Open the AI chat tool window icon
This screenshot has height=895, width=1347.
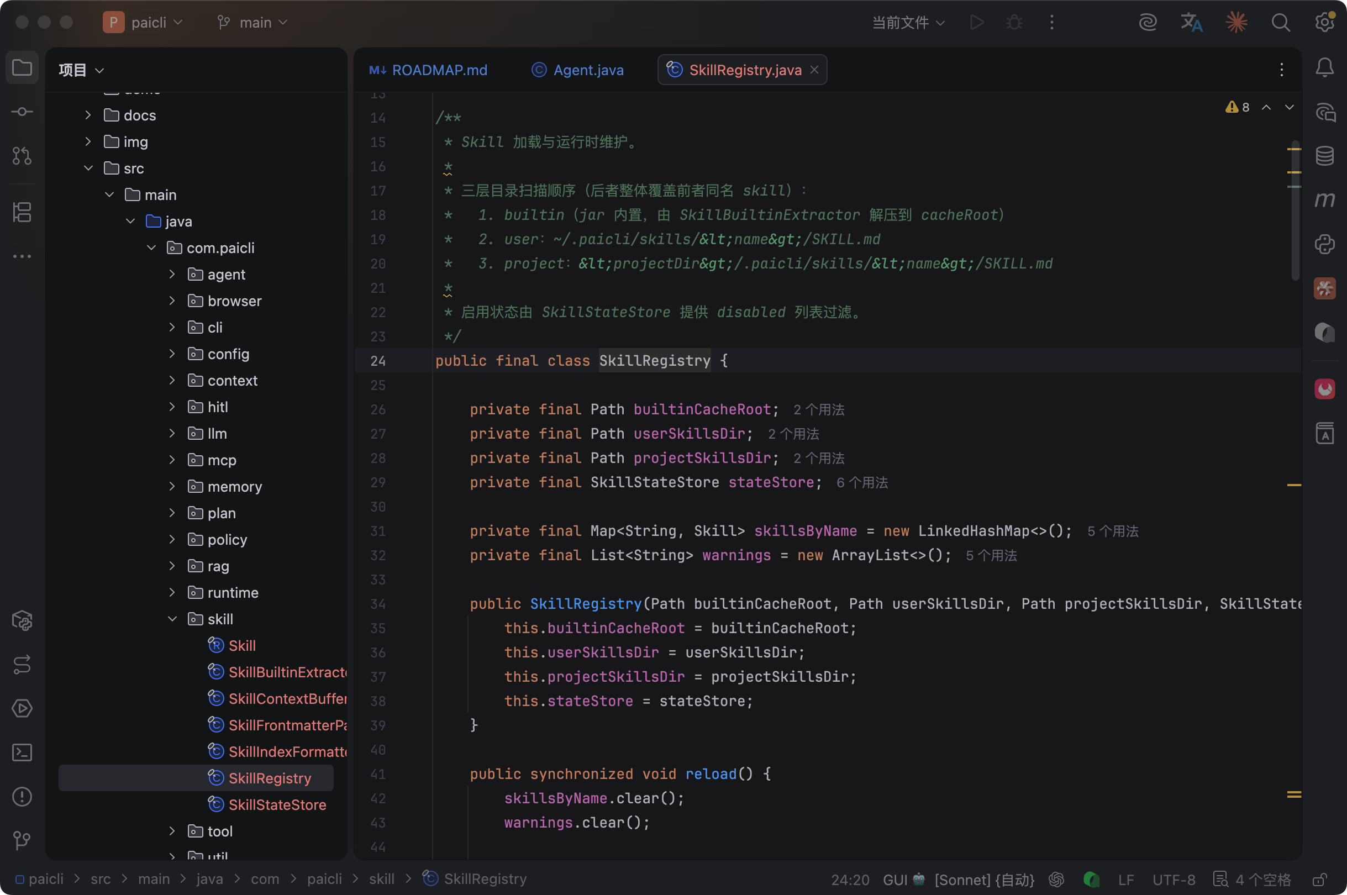(1325, 112)
